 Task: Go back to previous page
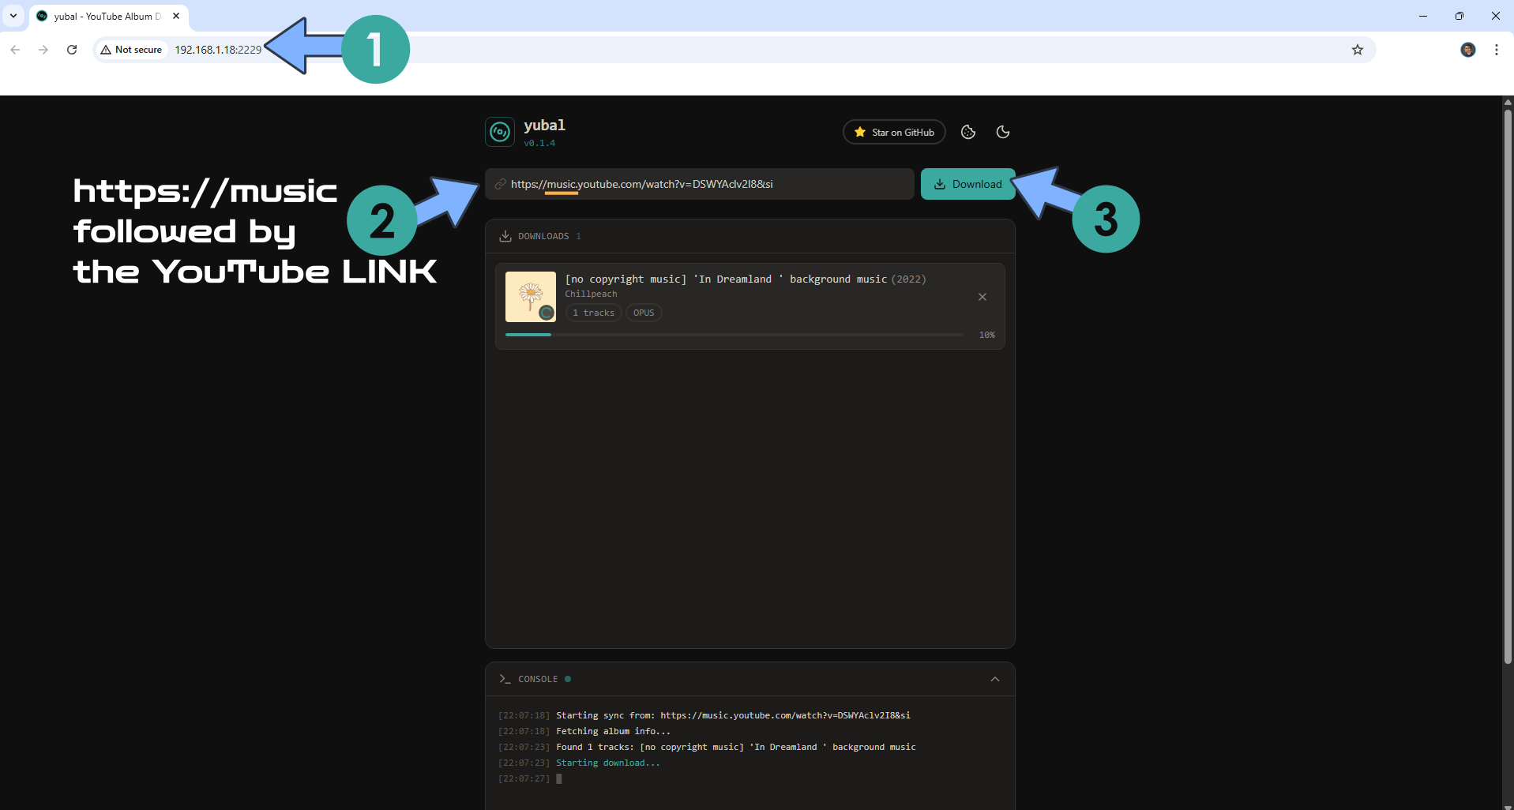point(15,50)
